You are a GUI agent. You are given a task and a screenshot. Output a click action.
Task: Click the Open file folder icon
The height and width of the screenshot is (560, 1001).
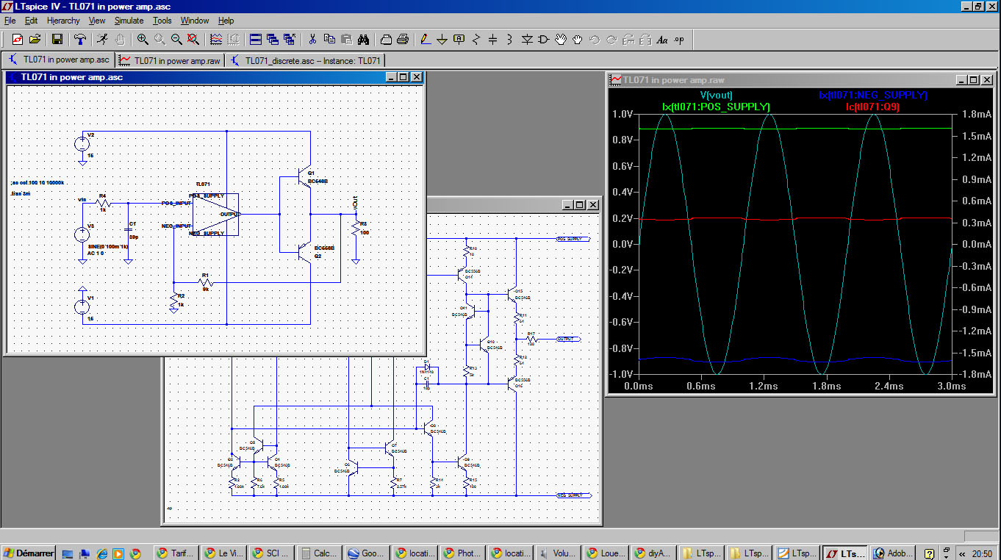click(35, 39)
